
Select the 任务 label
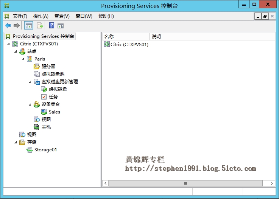point(53,97)
